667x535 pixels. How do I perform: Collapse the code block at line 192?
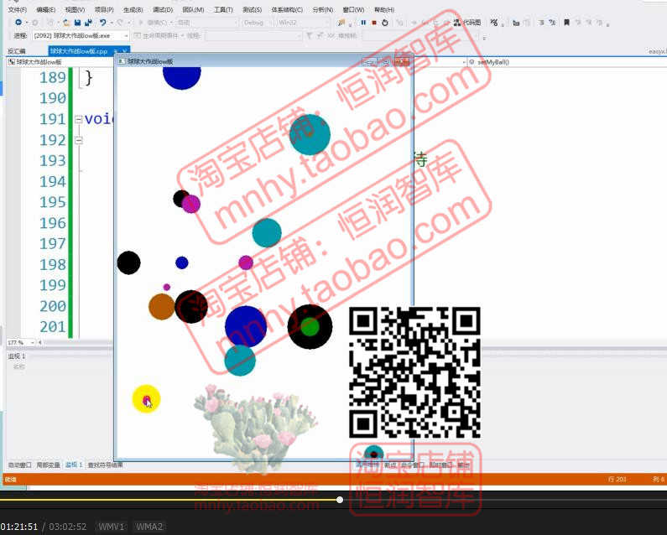(x=79, y=140)
